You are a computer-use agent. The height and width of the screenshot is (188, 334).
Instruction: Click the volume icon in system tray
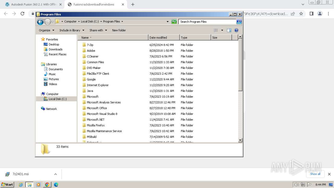[296, 185]
